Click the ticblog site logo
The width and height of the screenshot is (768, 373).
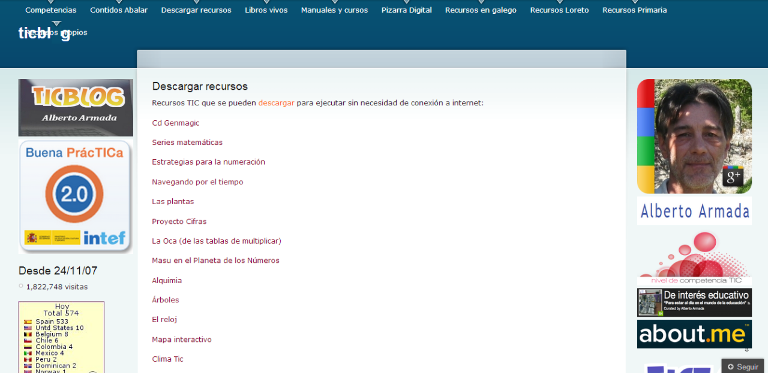(44, 34)
